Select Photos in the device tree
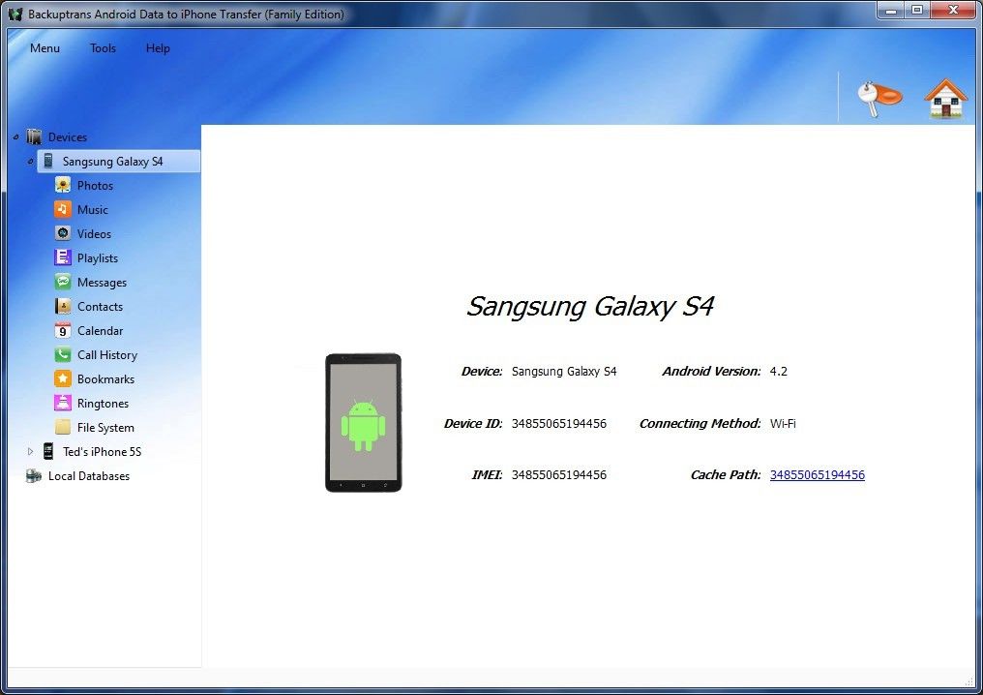Image resolution: width=983 pixels, height=695 pixels. pos(95,186)
